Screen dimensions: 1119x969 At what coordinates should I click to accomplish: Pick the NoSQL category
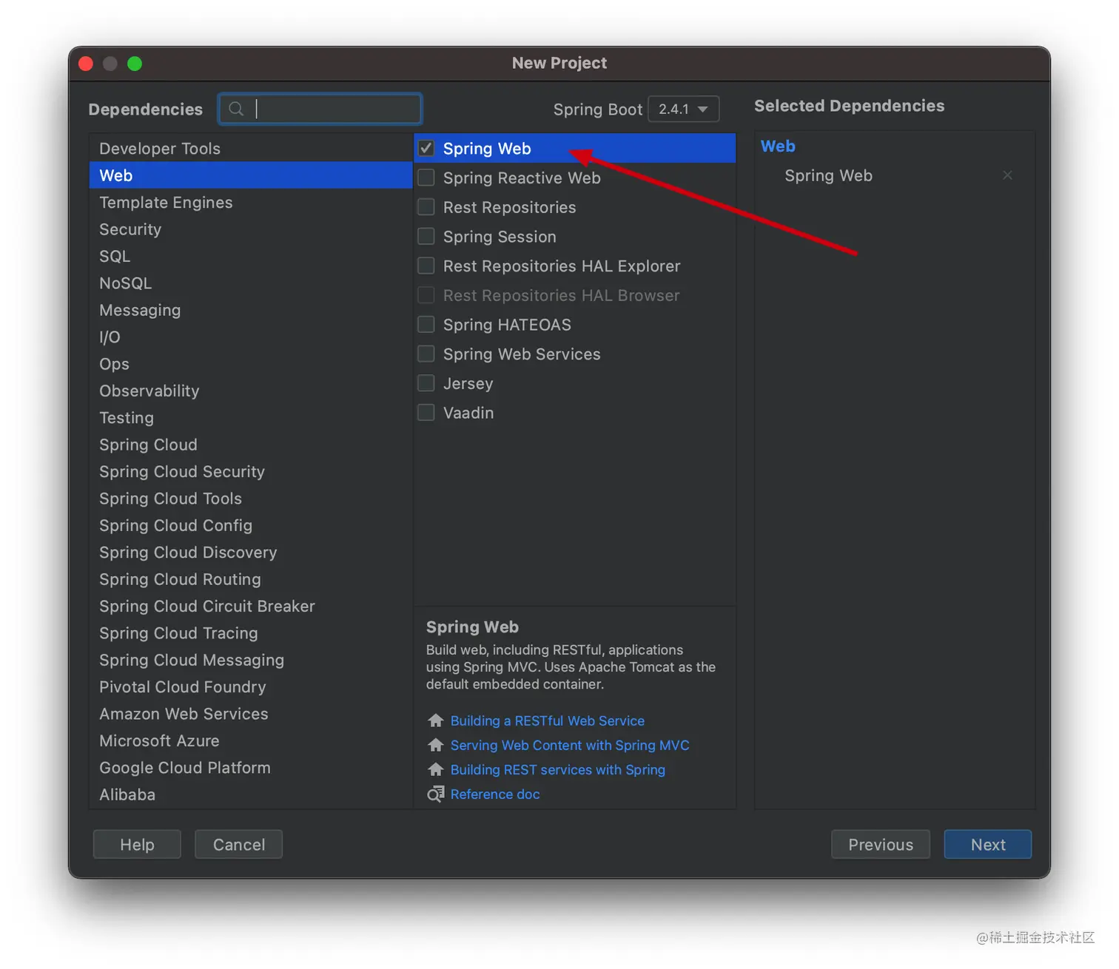click(250, 283)
